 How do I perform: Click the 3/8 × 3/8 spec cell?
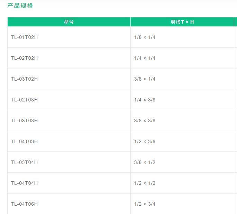pos(182,120)
